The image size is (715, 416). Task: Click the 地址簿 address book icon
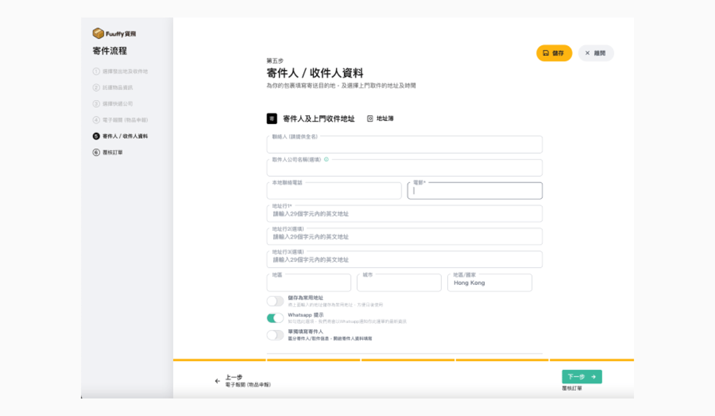point(370,119)
